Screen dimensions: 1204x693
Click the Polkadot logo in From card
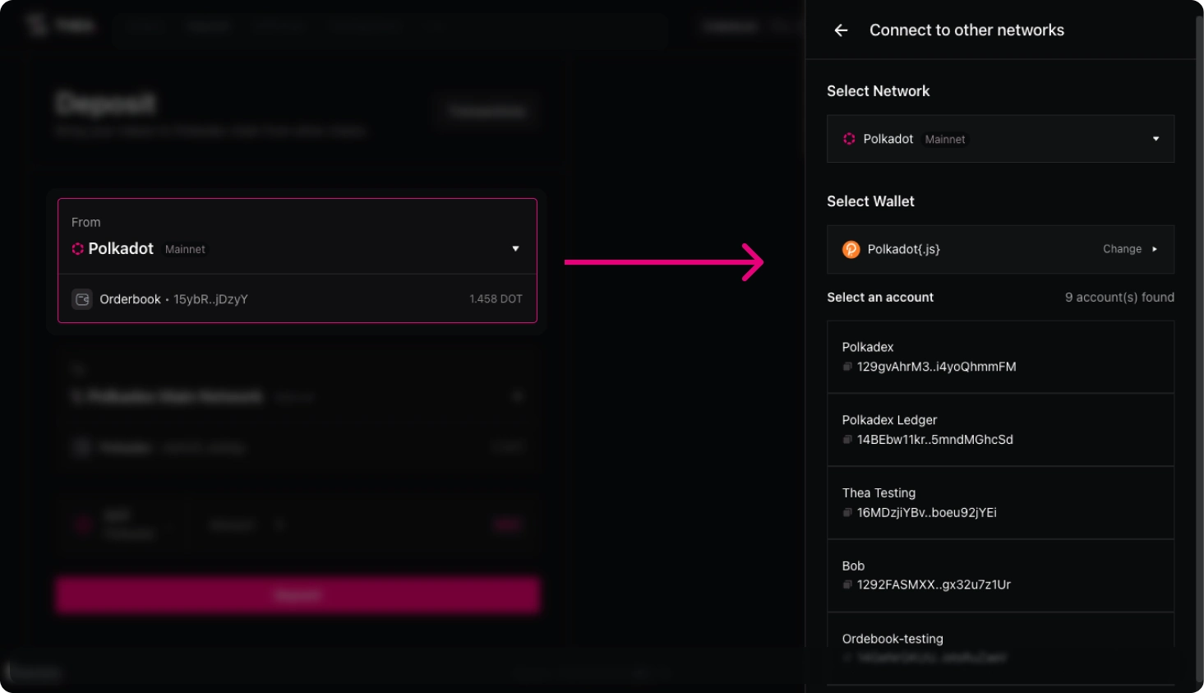click(x=78, y=249)
